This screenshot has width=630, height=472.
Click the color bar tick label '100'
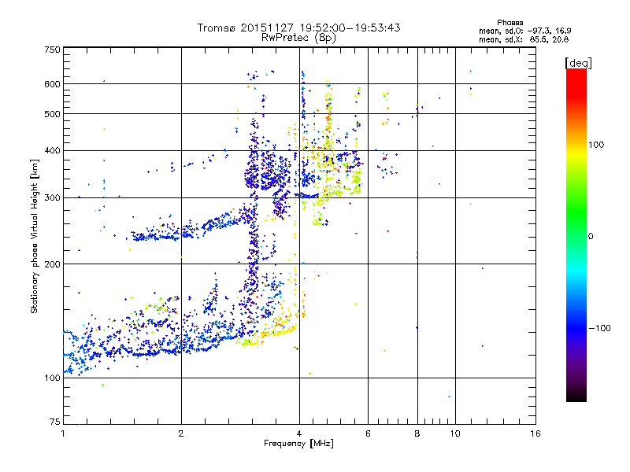tap(596, 145)
